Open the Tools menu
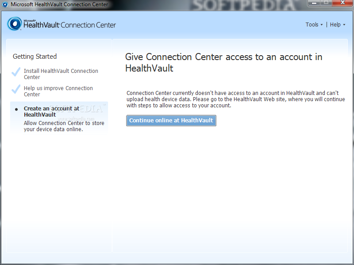The width and height of the screenshot is (354, 265). [314, 25]
